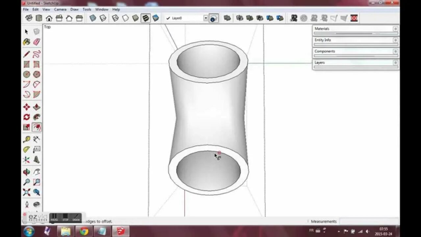This screenshot has height=237, width=421.
Task: Open the File menu
Action: pos(26,10)
